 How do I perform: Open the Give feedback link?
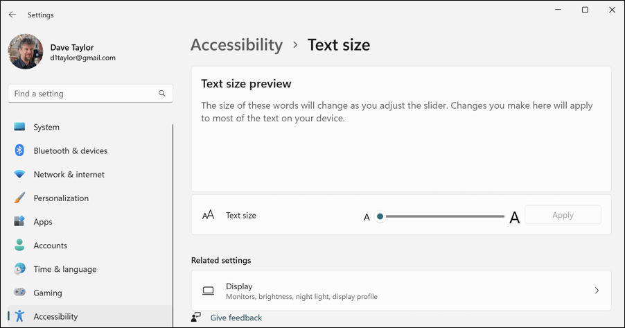[x=236, y=318]
